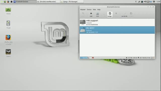Click the keyboard layout tray icon

click(x=148, y=2)
